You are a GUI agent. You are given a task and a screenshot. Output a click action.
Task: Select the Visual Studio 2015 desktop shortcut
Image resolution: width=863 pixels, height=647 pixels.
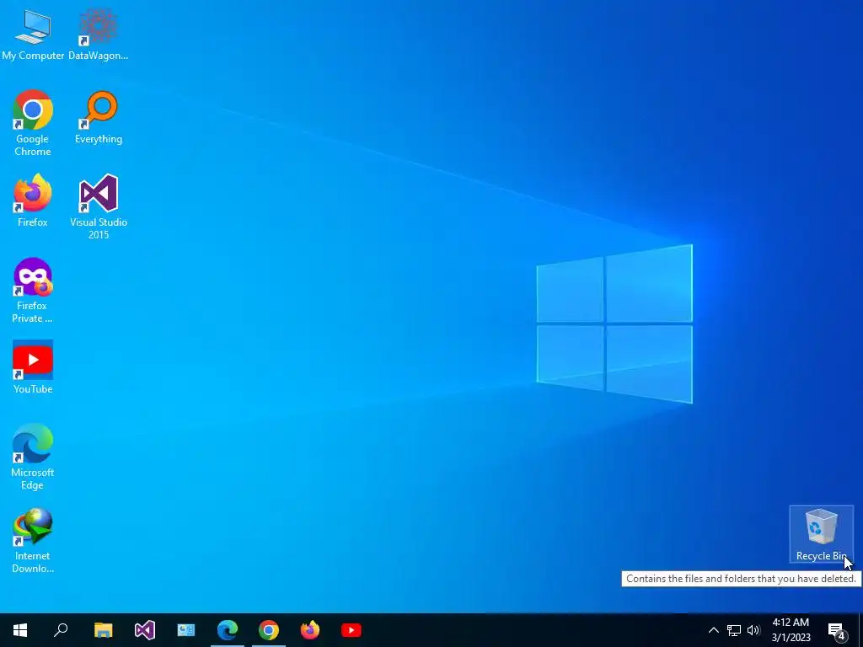coord(99,207)
